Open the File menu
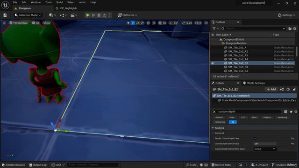 (15, 2)
